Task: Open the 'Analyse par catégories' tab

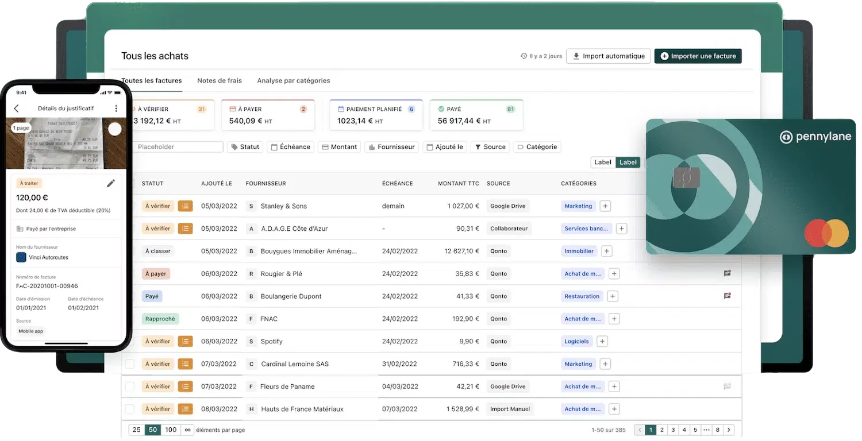Action: [294, 81]
